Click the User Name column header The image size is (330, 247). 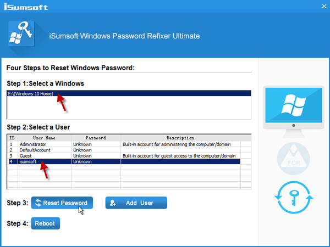point(45,138)
